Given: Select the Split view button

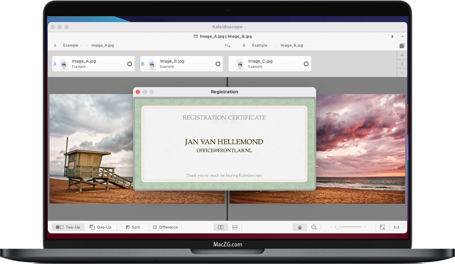Looking at the screenshot, I should tap(133, 227).
